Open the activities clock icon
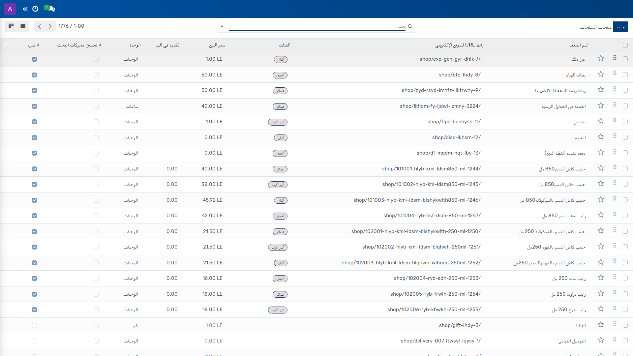 [35, 9]
